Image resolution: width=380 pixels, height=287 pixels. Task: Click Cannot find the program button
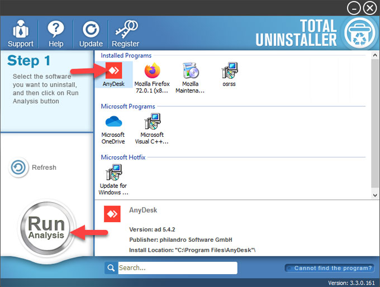pyautogui.click(x=330, y=268)
